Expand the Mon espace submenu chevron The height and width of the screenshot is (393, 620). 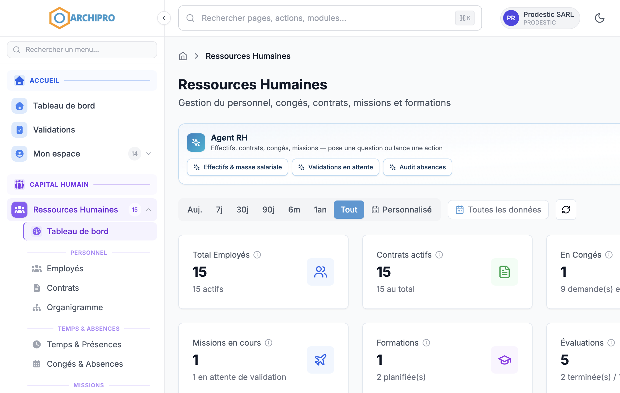[149, 154]
